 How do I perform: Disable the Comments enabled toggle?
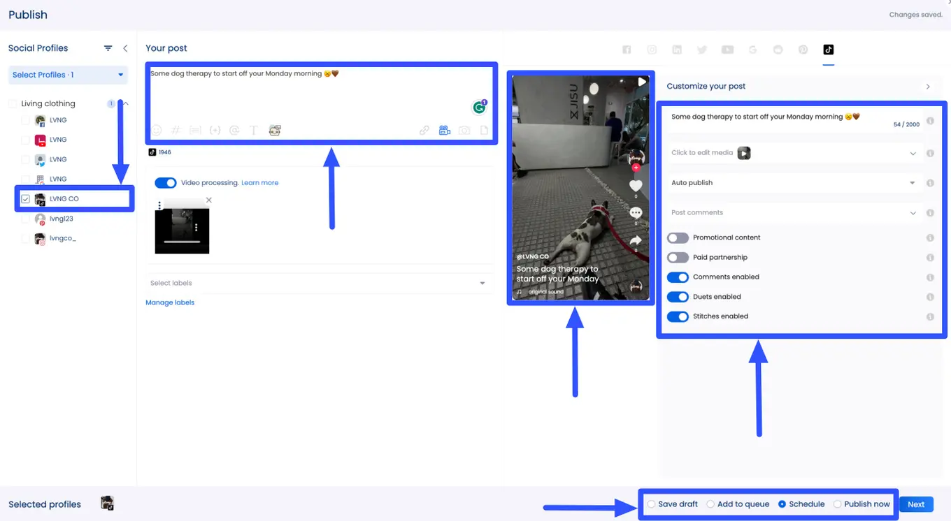click(x=677, y=277)
